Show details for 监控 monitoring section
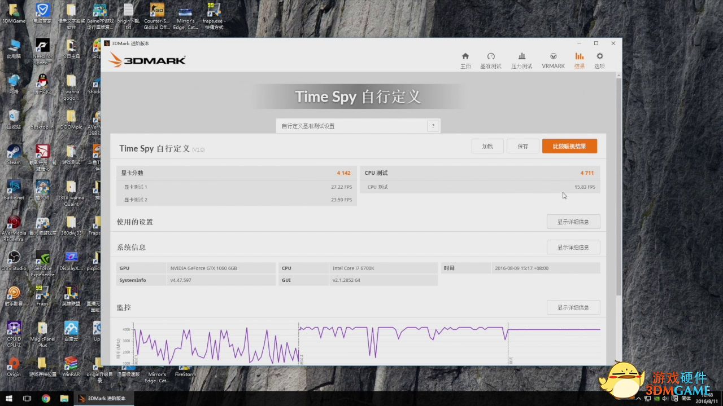The image size is (723, 406). [573, 307]
